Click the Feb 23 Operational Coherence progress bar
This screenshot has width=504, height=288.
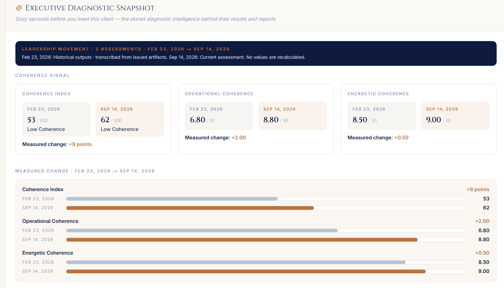[266, 231]
